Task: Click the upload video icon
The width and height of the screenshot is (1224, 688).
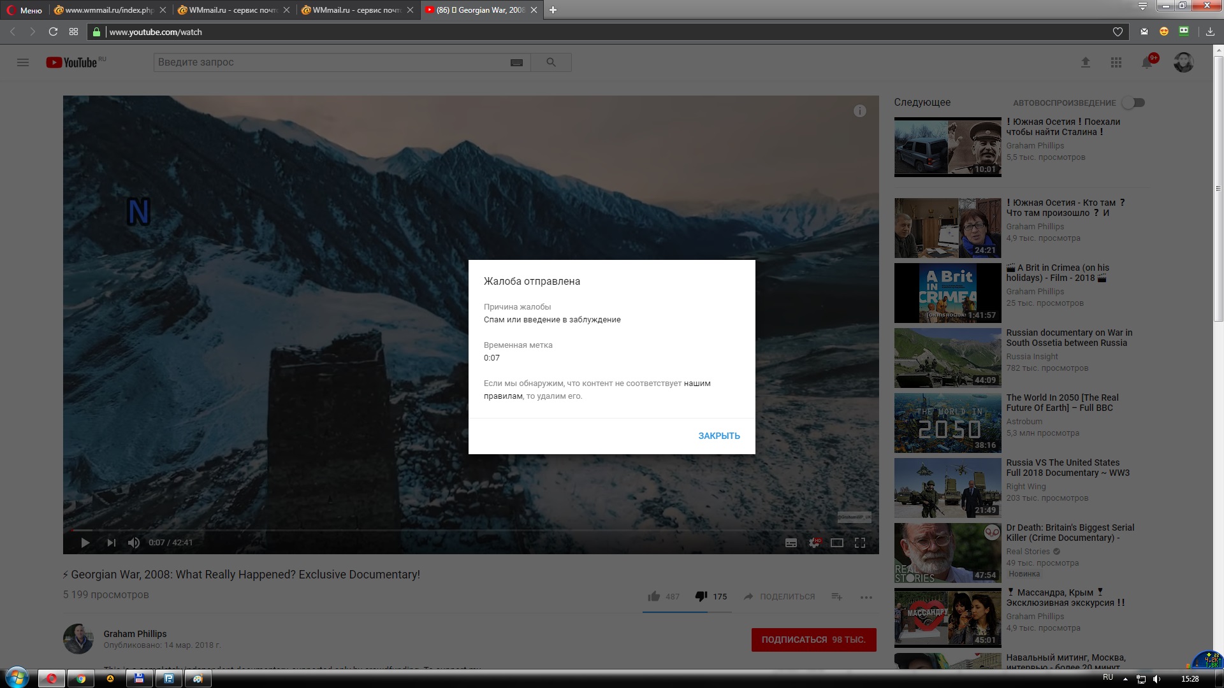Action: 1085,62
